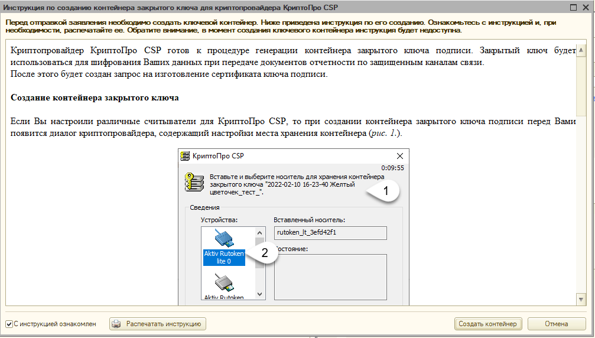
Task: Click the 0:09:55 countdown timer
Action: 392,168
